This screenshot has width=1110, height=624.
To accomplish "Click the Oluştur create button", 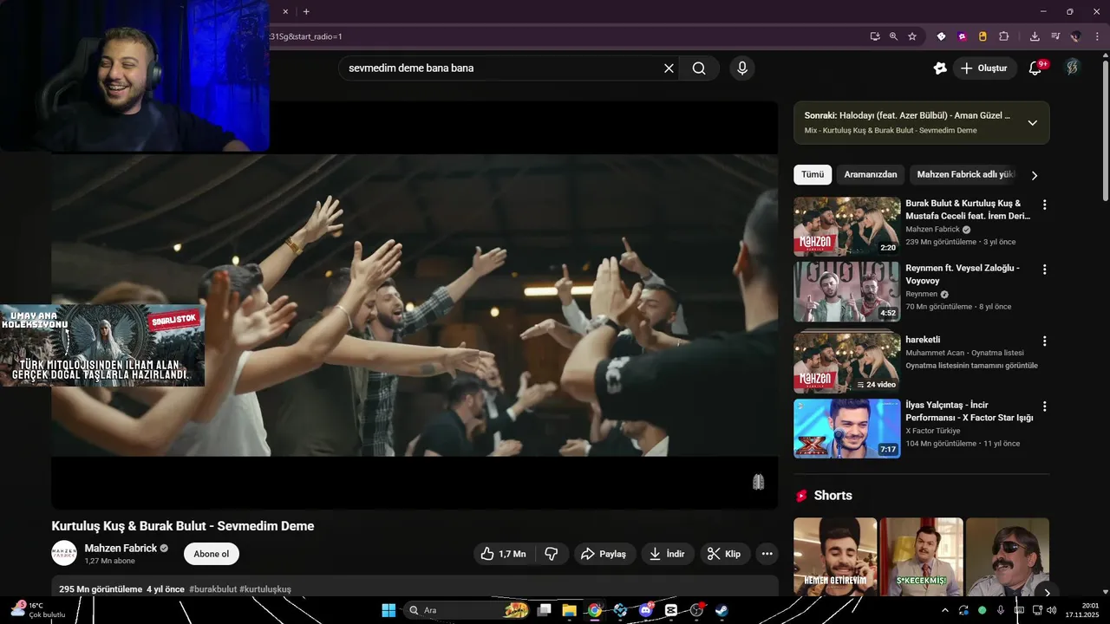I will click(x=984, y=68).
